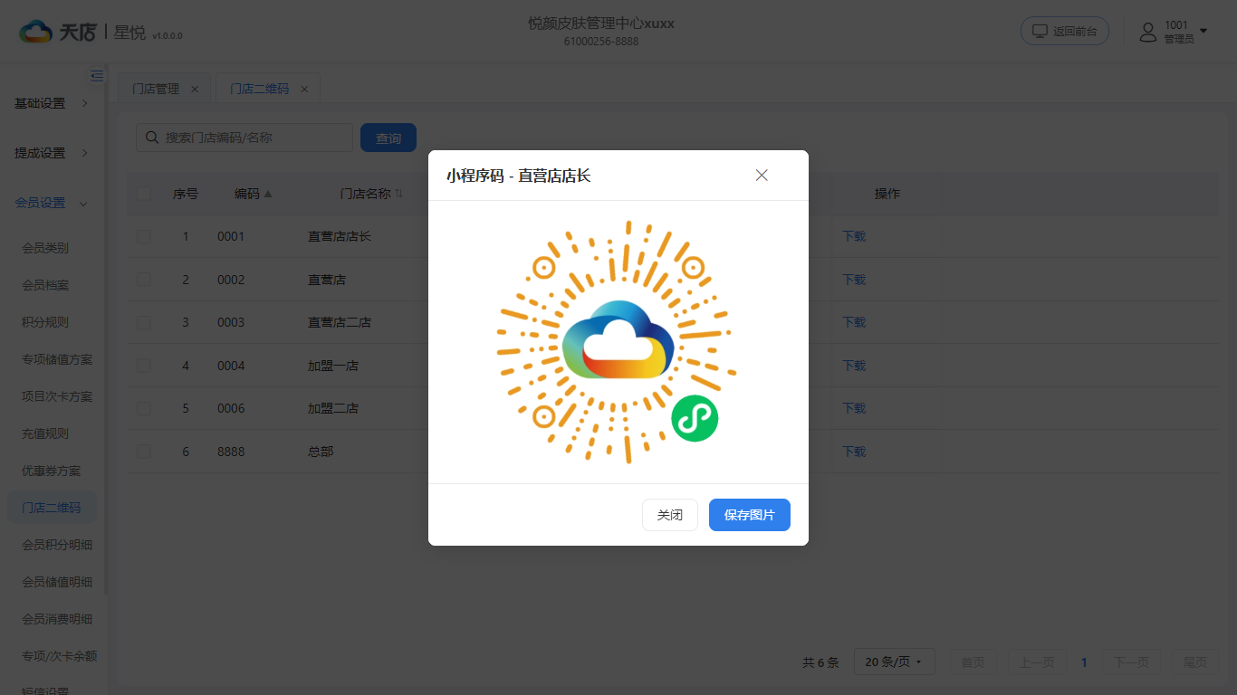Image resolution: width=1237 pixels, height=695 pixels.
Task: Click the 上一页 pagination button
Action: (x=1036, y=662)
